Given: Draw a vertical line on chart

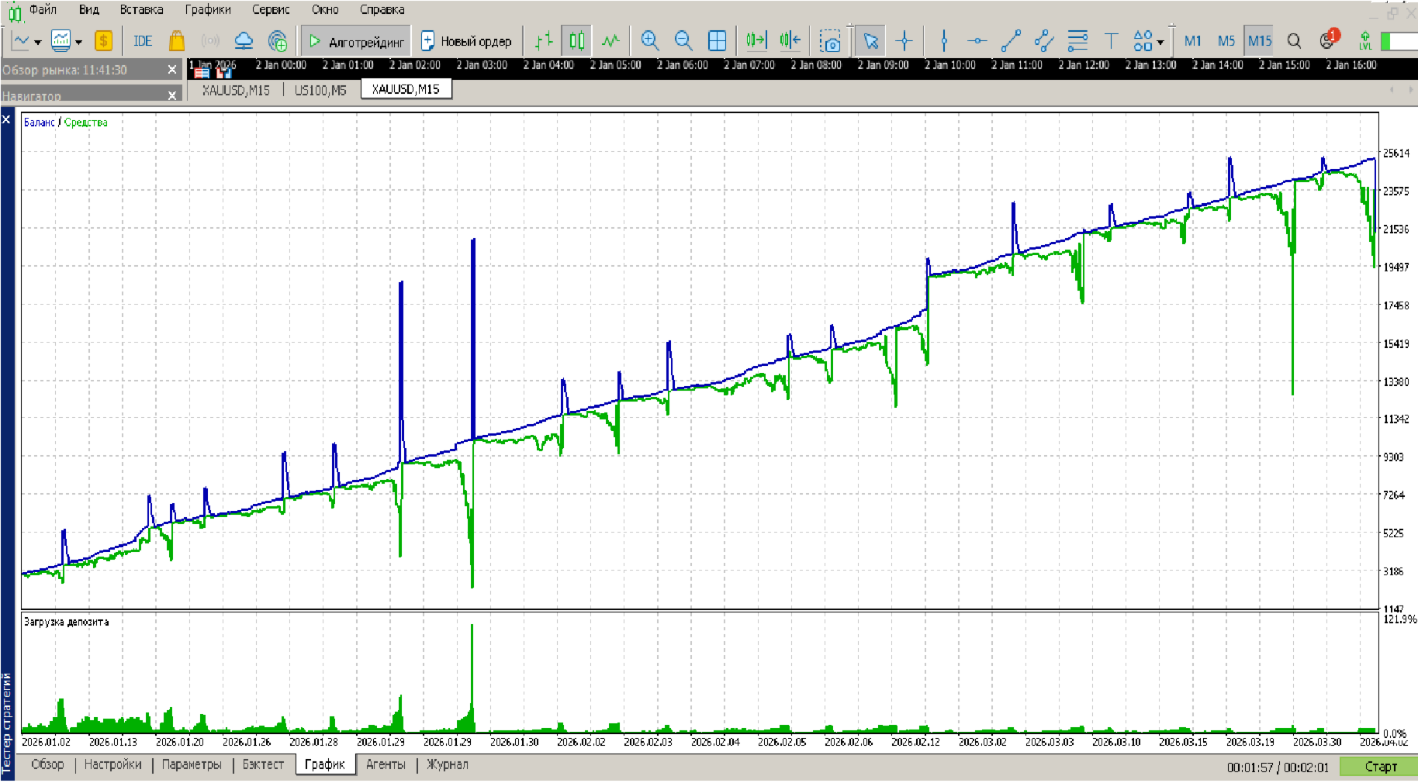Looking at the screenshot, I should (944, 40).
